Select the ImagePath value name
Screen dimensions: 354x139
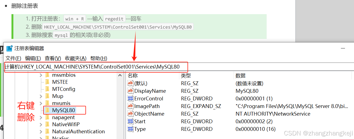[147, 106]
